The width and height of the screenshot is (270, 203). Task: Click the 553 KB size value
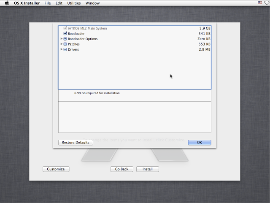204,44
